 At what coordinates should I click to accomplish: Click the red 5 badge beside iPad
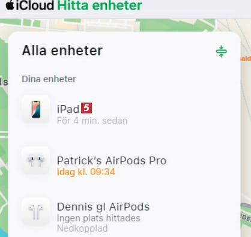pyautogui.click(x=86, y=108)
